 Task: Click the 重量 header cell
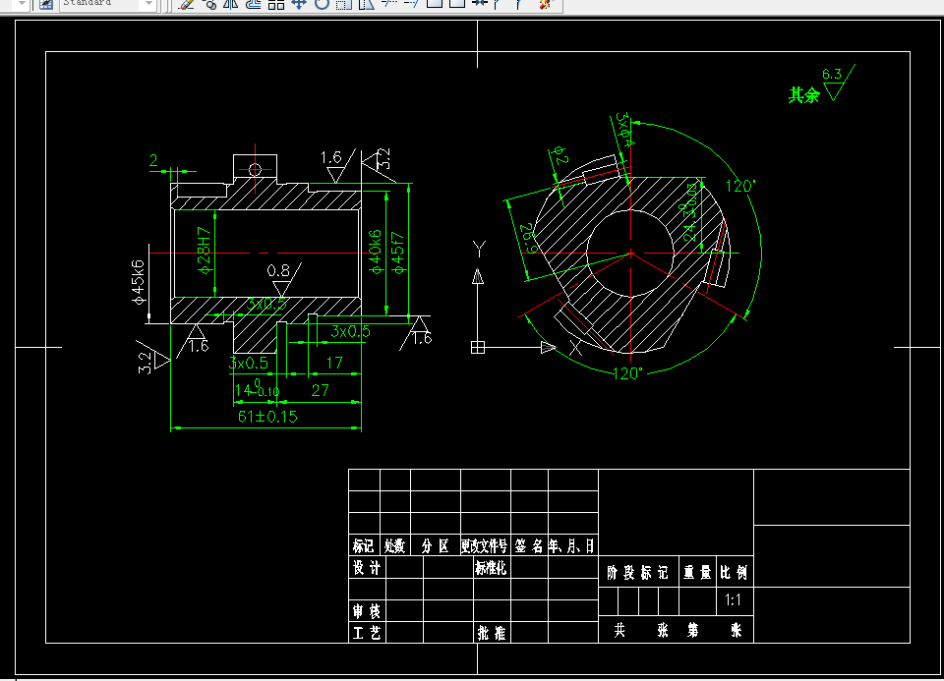pyautogui.click(x=697, y=572)
